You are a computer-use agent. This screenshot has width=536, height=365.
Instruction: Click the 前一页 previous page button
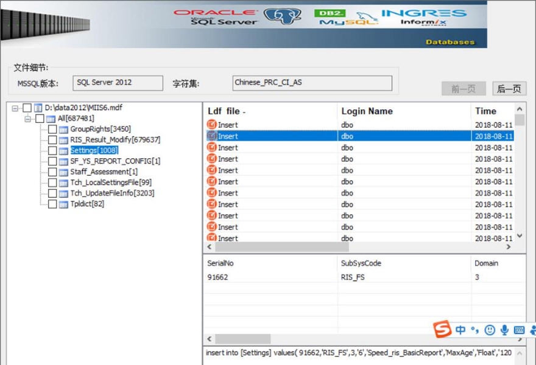464,88
